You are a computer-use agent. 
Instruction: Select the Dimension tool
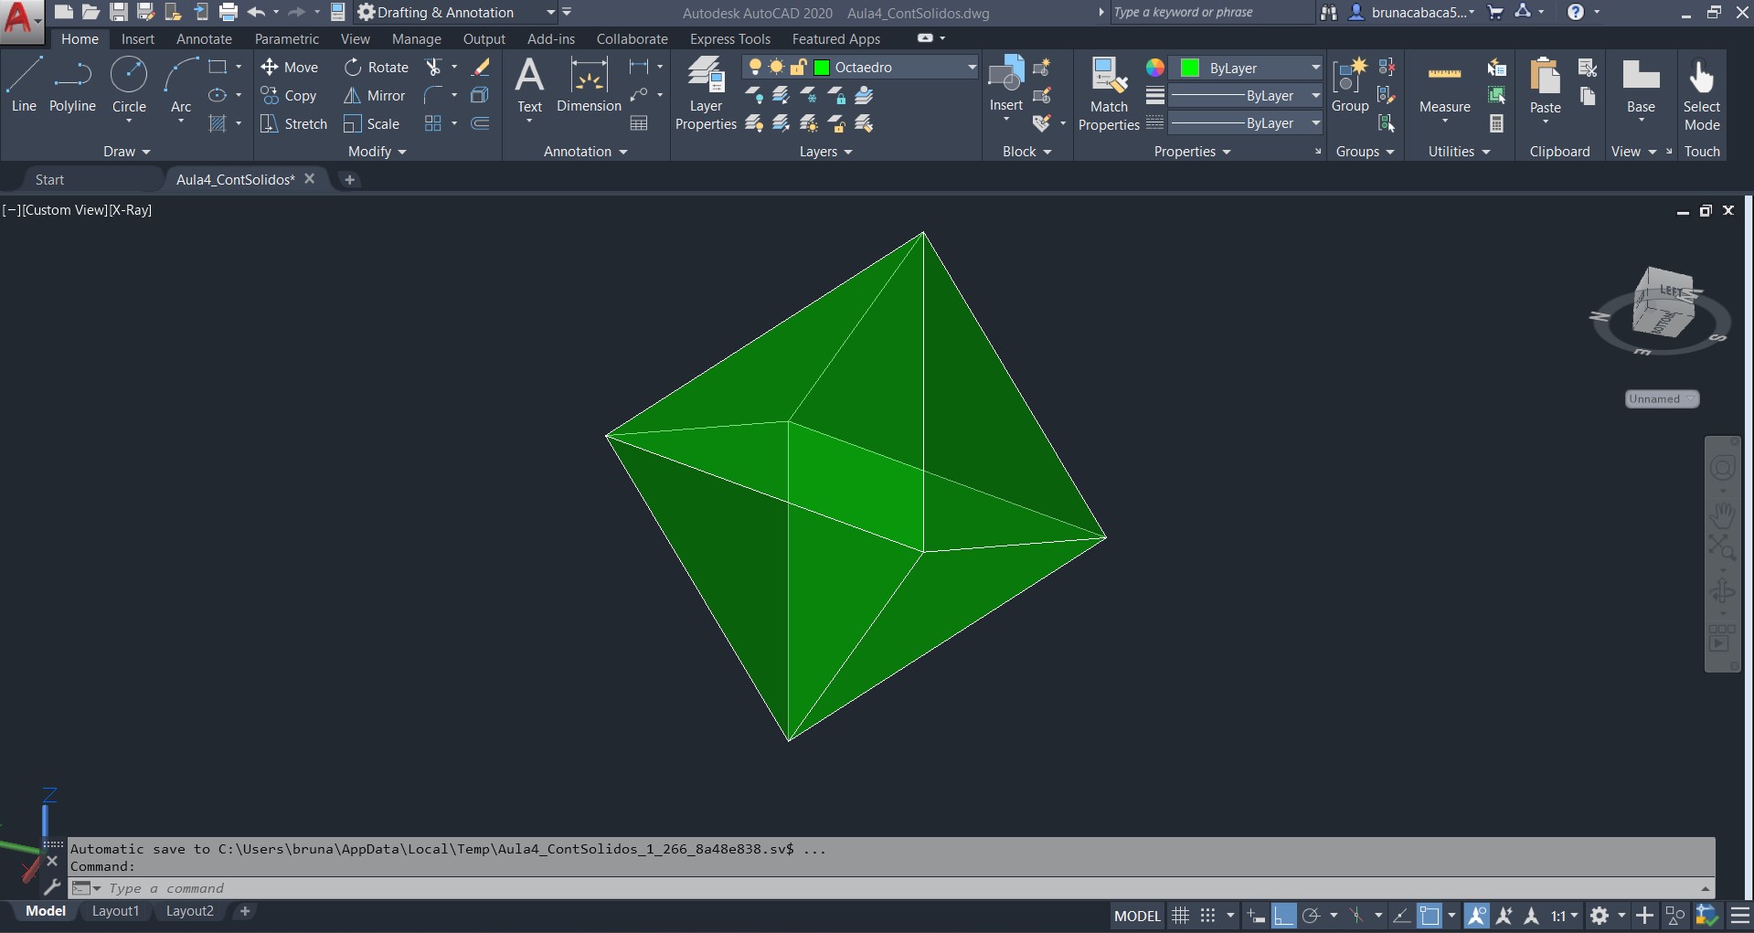[589, 84]
